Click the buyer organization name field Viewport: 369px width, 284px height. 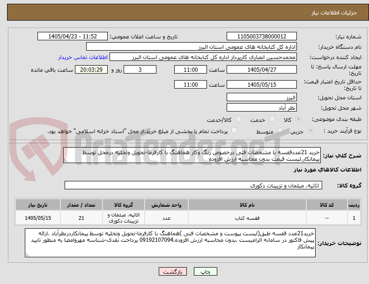[192, 46]
